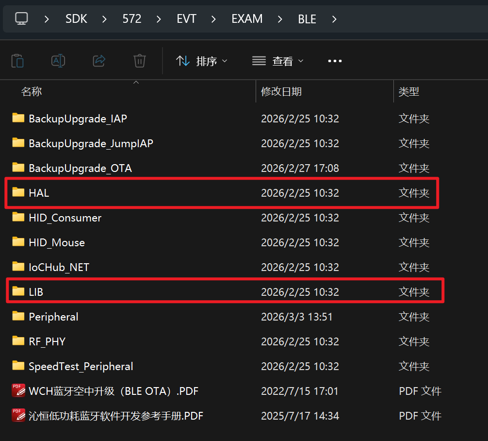Screen dimensions: 488x441
Task: Sort by the 修改日期 column header
Action: pos(281,92)
